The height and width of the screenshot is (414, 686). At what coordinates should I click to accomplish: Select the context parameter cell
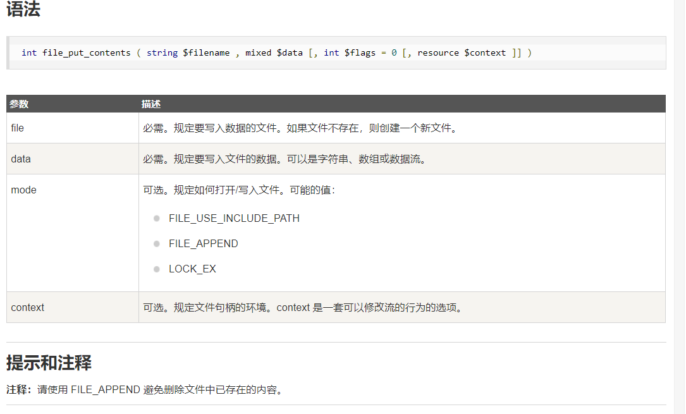(x=73, y=307)
